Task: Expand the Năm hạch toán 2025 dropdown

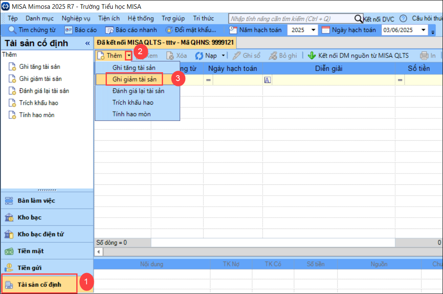Action: [313, 30]
